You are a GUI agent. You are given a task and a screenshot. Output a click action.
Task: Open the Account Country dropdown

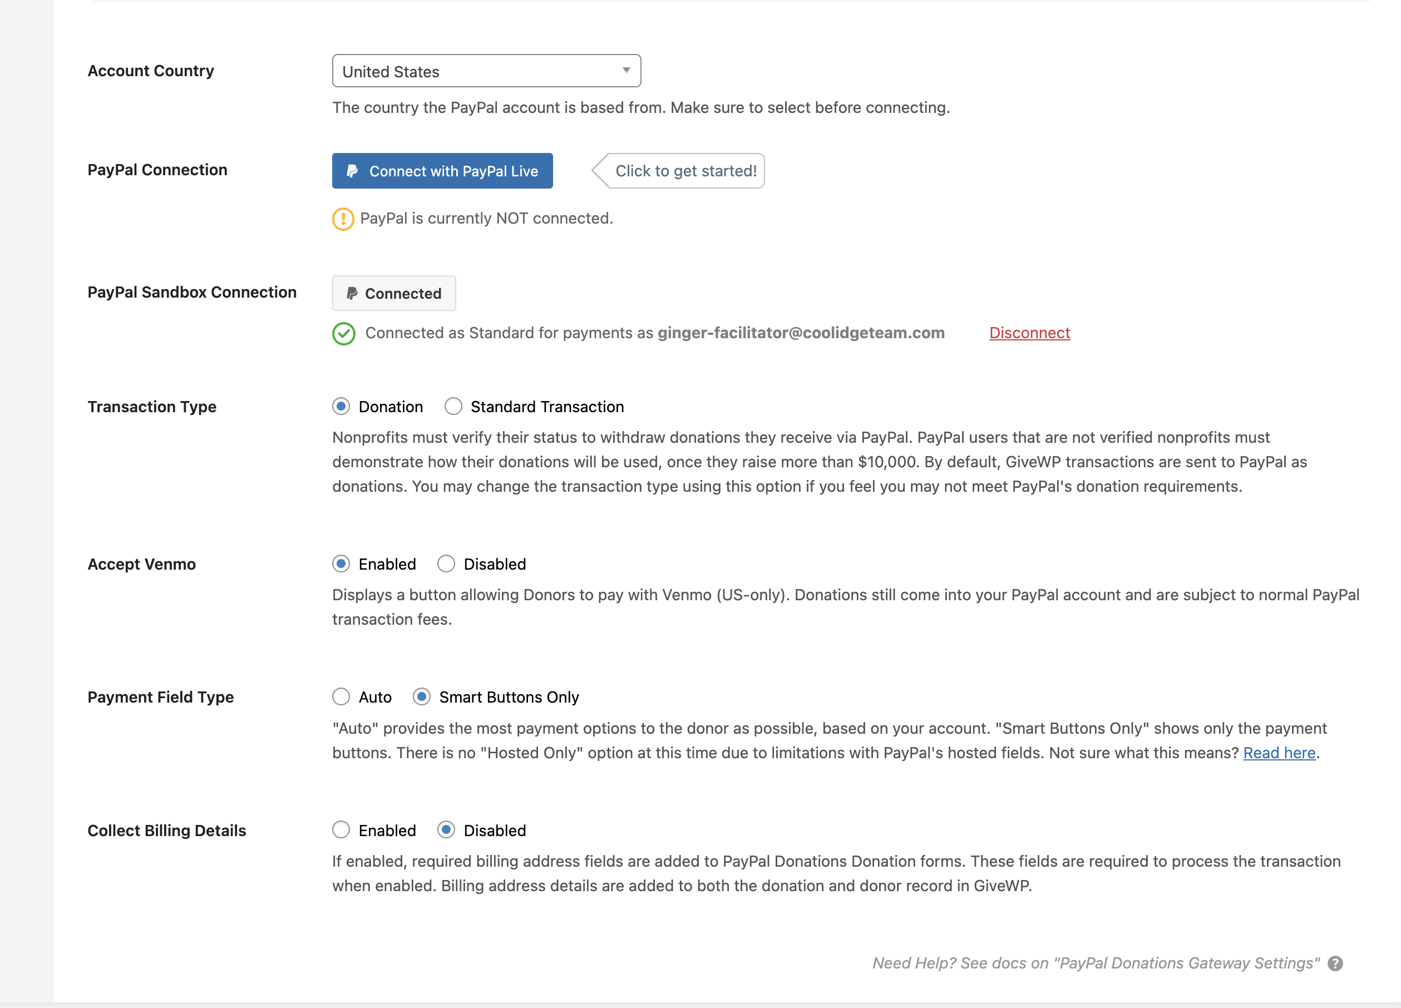pyautogui.click(x=486, y=71)
